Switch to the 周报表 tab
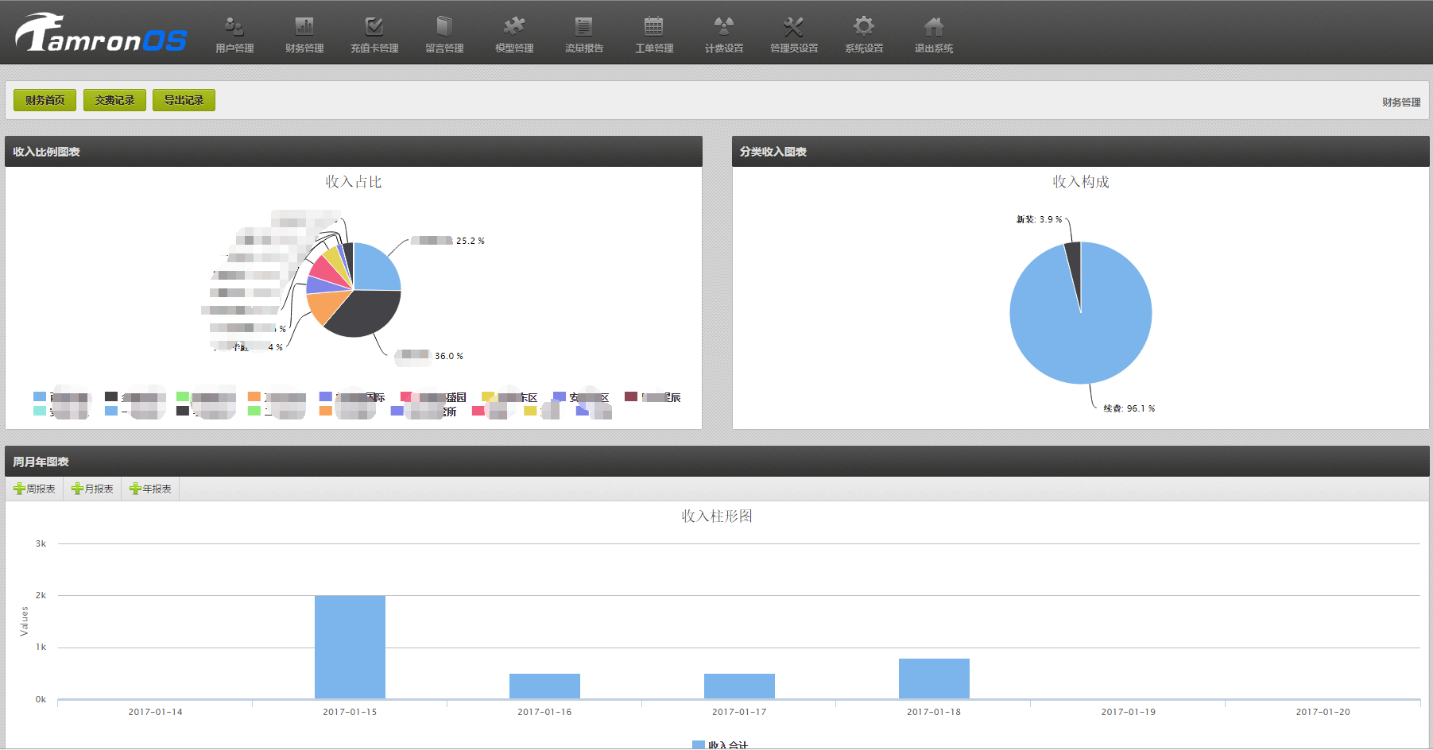This screenshot has width=1433, height=750. tap(35, 489)
